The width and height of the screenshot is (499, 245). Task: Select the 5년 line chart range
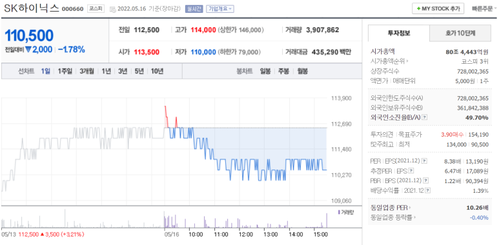point(139,71)
